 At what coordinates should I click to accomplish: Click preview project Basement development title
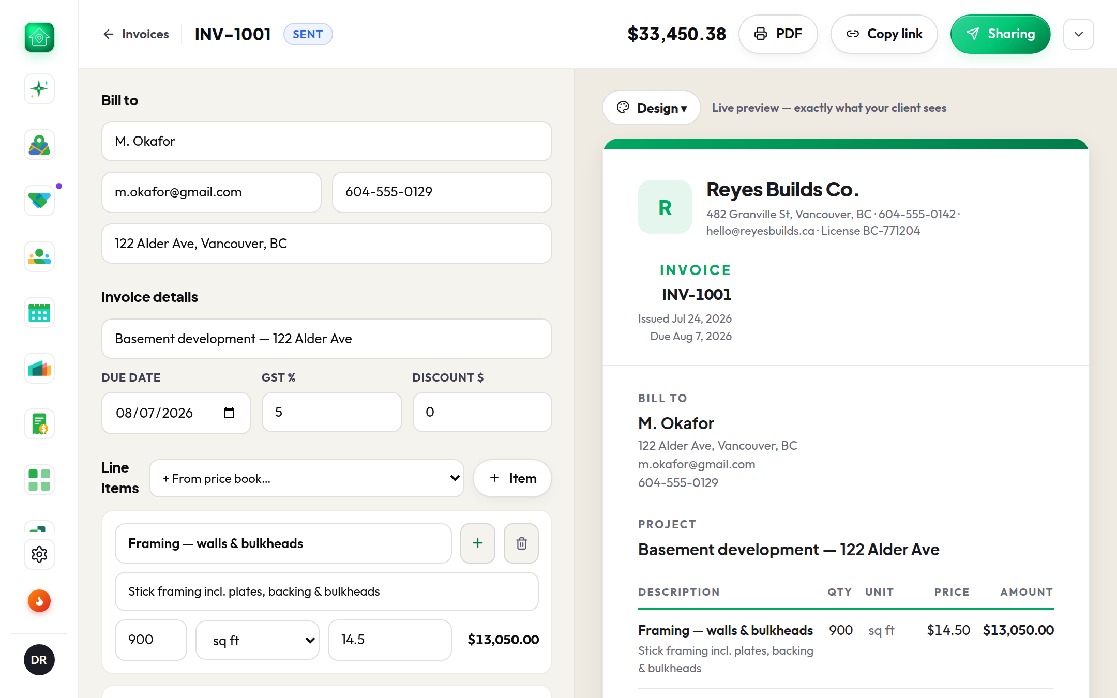789,550
